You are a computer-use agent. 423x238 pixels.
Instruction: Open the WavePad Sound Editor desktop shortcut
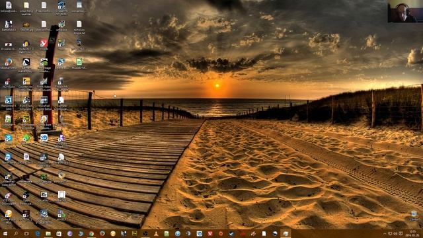tap(44, 102)
